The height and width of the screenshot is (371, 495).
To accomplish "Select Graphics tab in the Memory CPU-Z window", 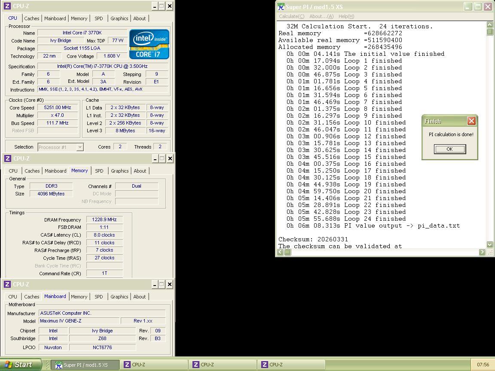I will click(x=119, y=170).
